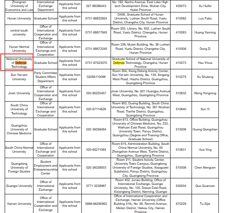This screenshot has width=234, height=213.
Task: Select contact name Hua Ying
Action: [x=205, y=150]
